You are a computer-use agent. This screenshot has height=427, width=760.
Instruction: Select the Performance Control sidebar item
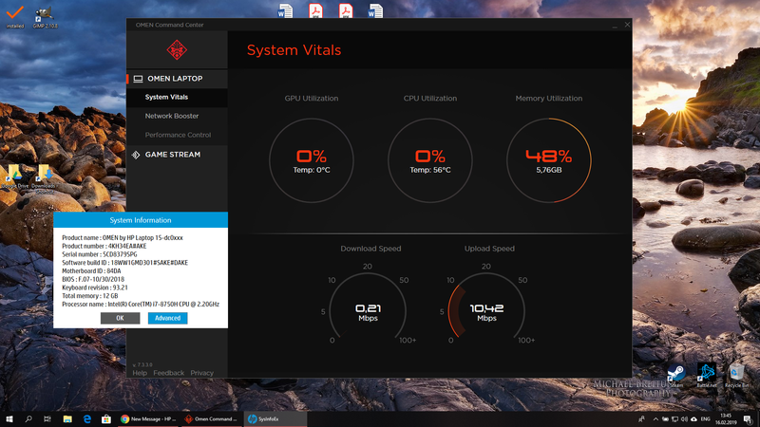click(178, 135)
